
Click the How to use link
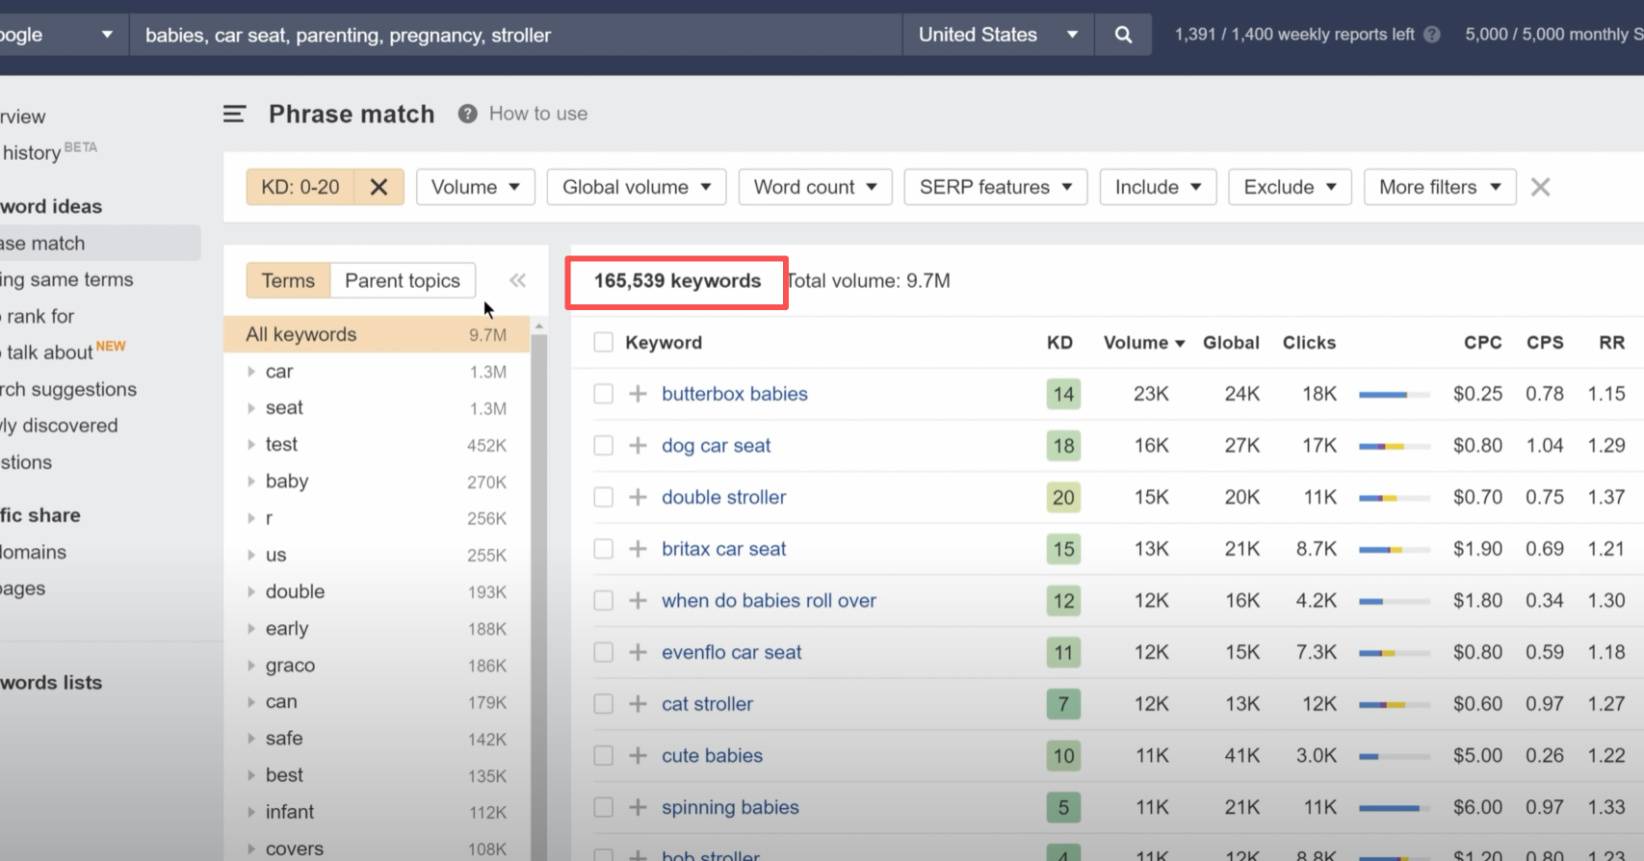pos(537,114)
